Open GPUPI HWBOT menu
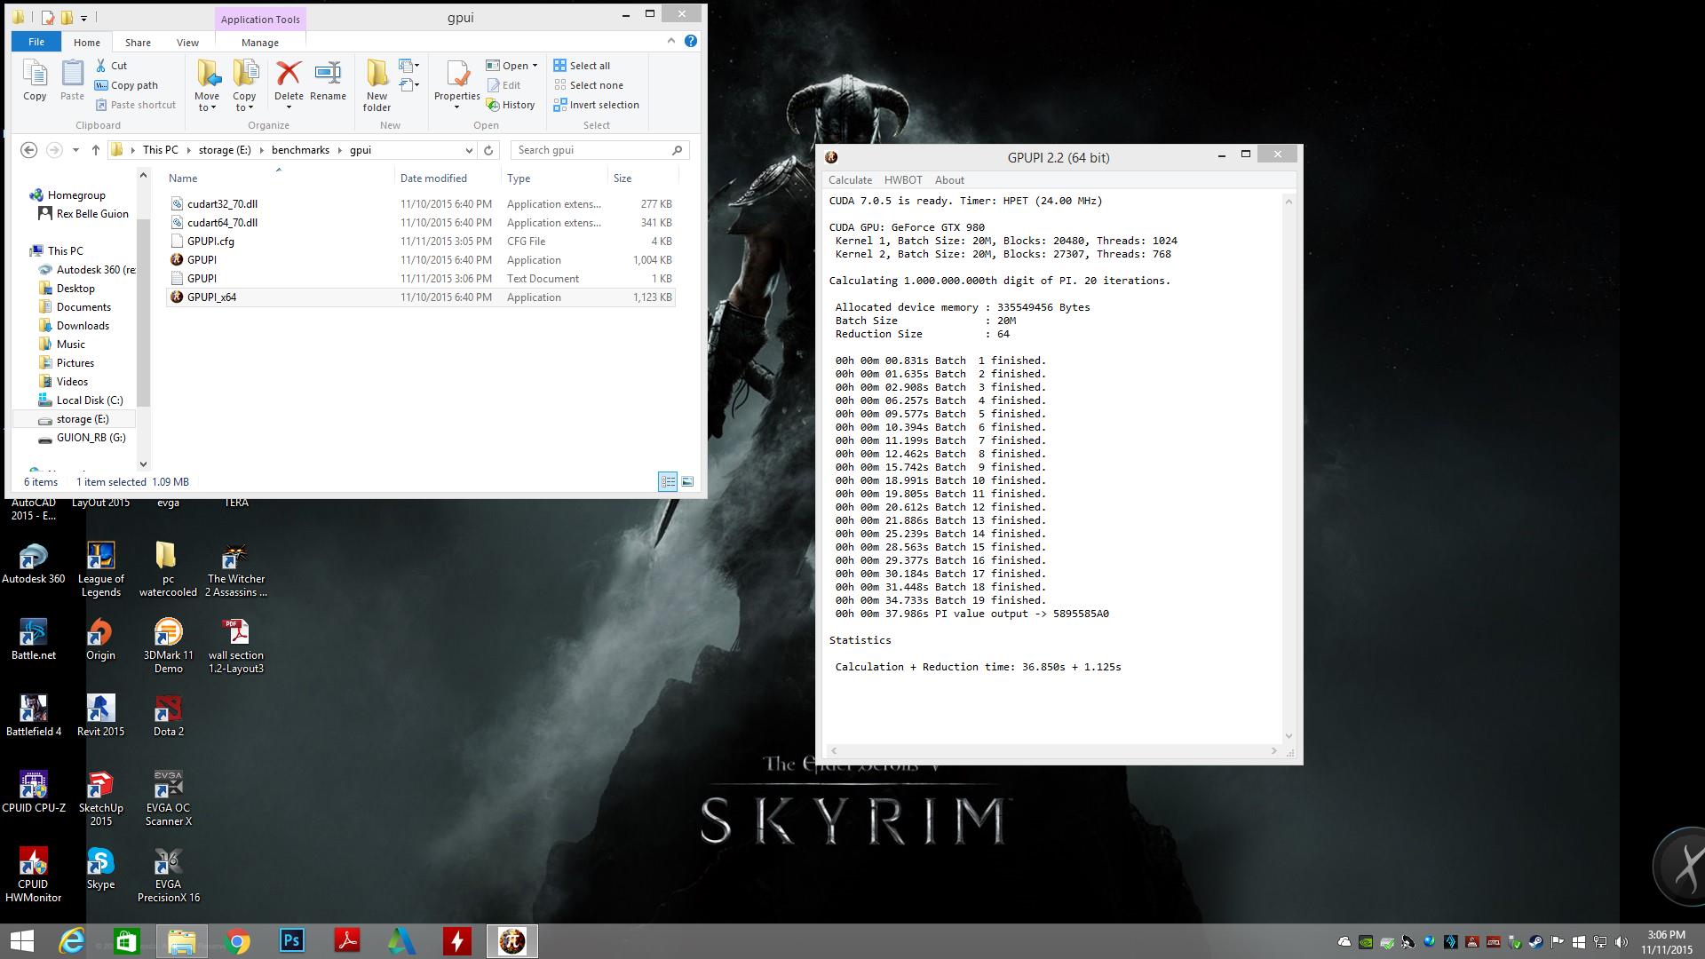 (903, 179)
